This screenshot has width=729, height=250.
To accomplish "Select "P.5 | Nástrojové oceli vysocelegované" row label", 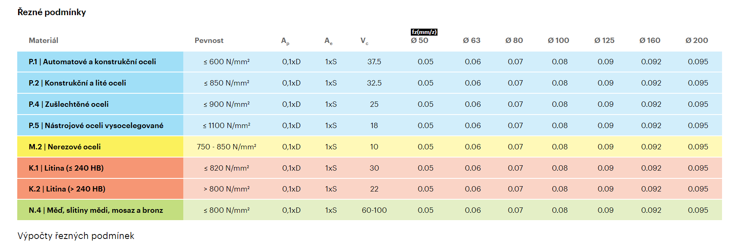I will pyautogui.click(x=96, y=126).
